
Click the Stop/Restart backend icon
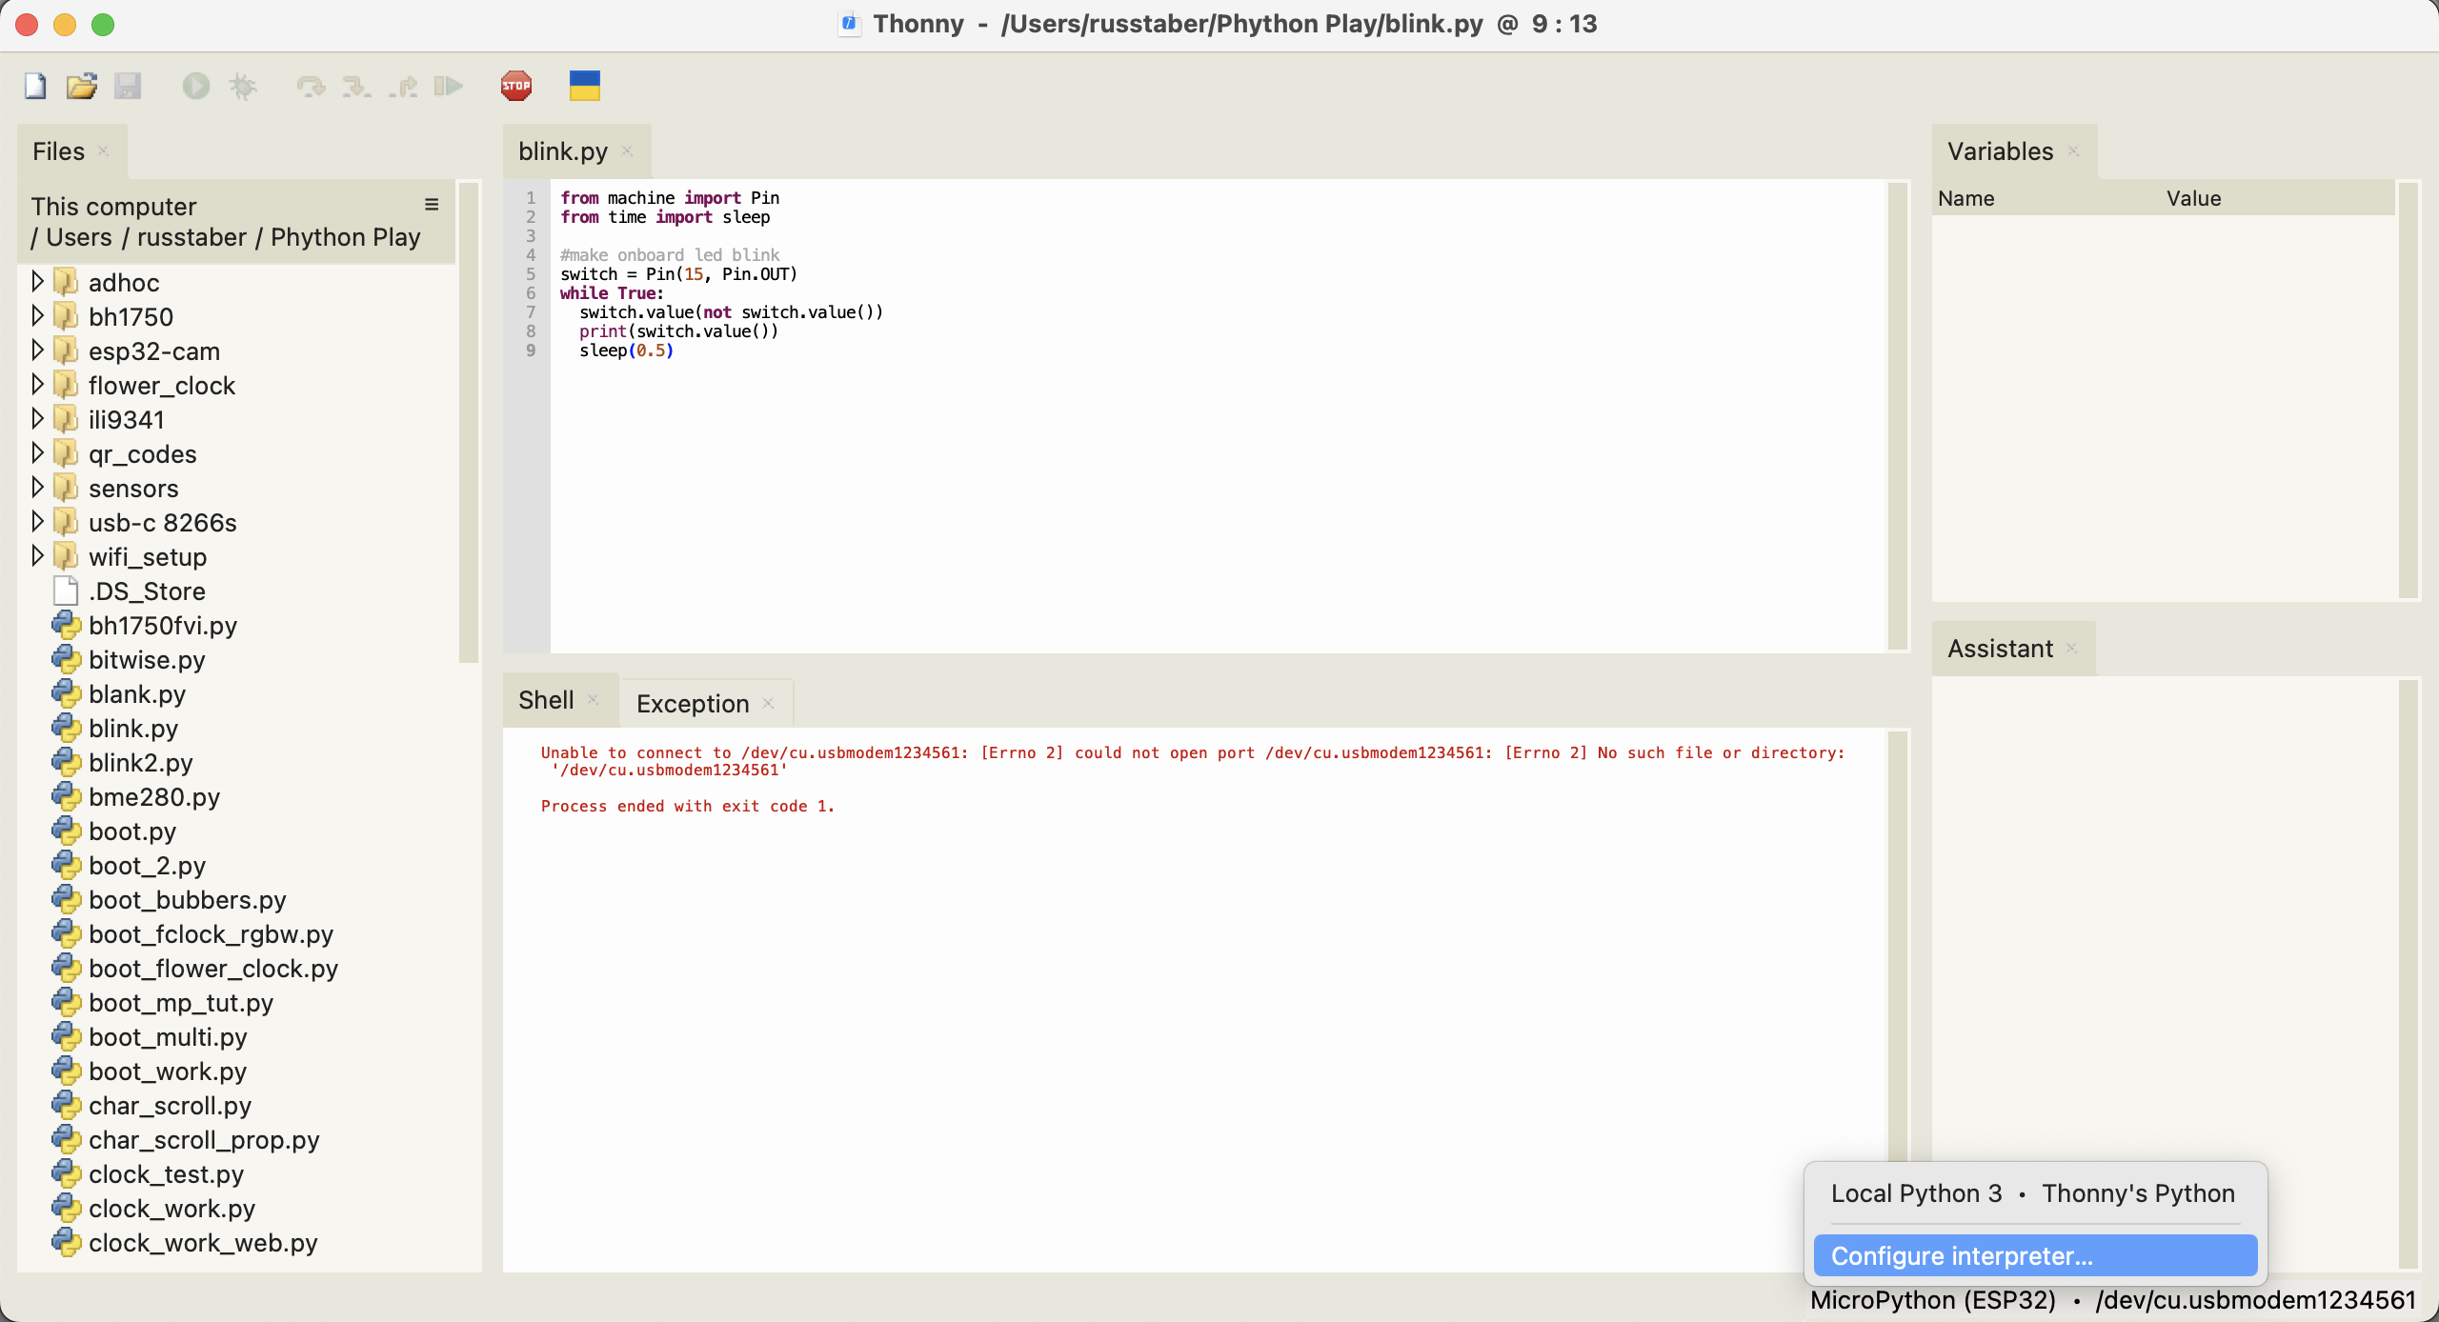(x=515, y=85)
